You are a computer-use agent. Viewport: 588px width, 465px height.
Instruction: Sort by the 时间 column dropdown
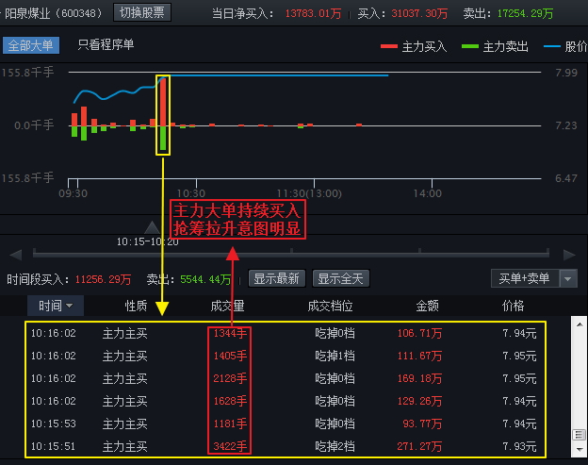click(56, 306)
